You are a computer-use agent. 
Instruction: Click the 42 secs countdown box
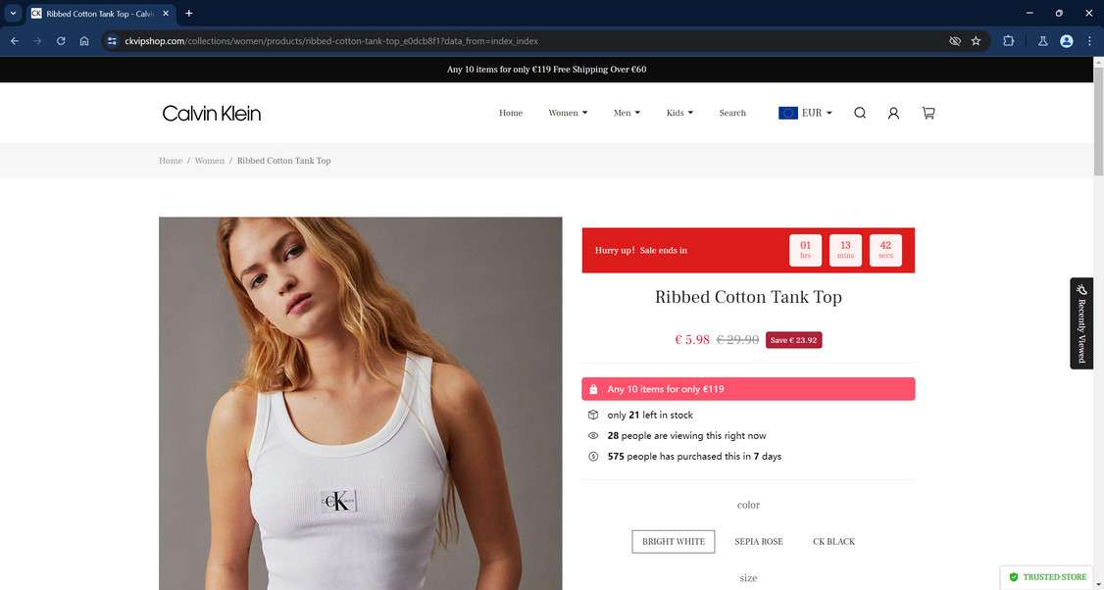[885, 250]
